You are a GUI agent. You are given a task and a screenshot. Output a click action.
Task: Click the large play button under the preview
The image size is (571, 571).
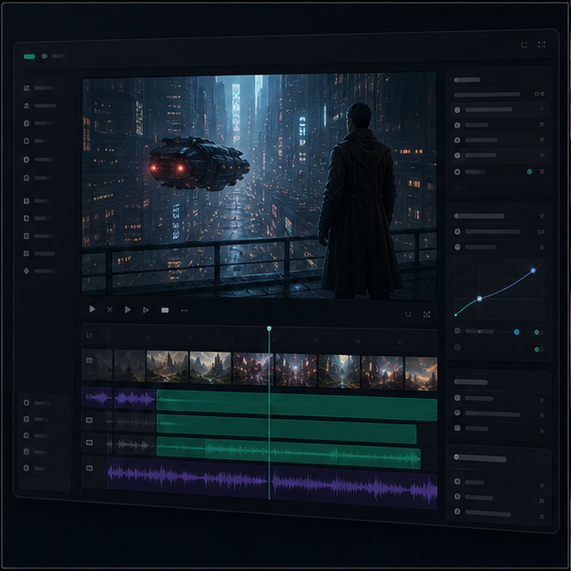pyautogui.click(x=92, y=309)
